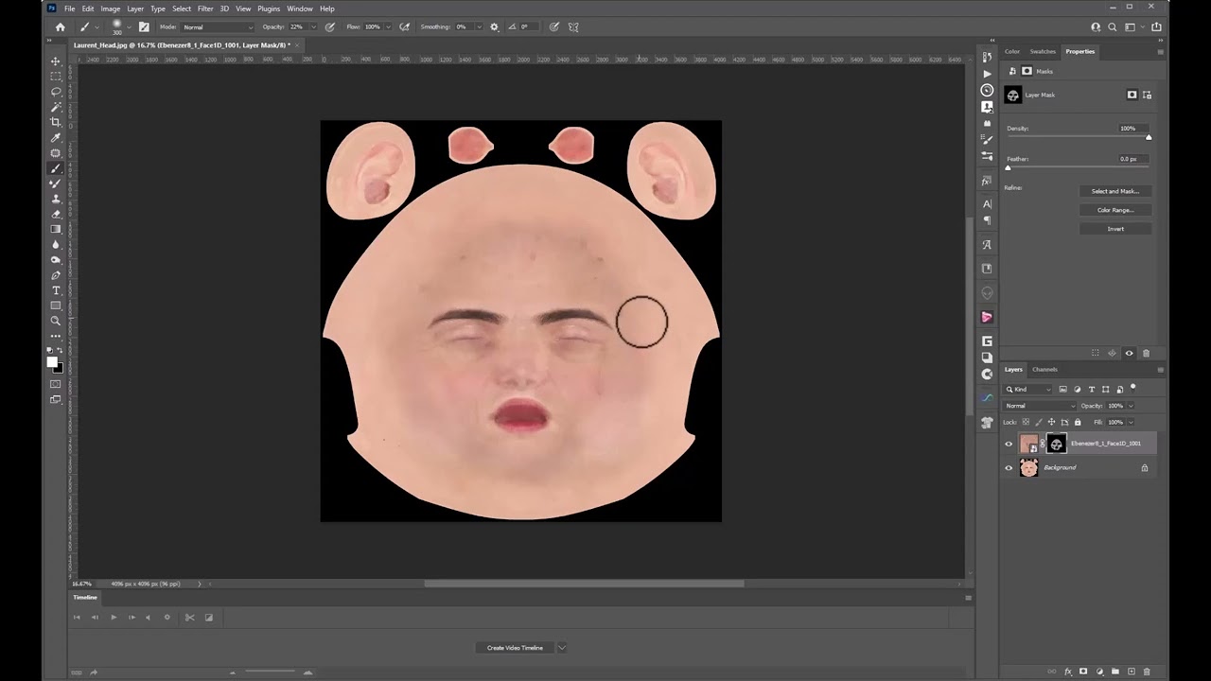Click the foreground color swatch
1211x681 pixels.
click(x=53, y=362)
